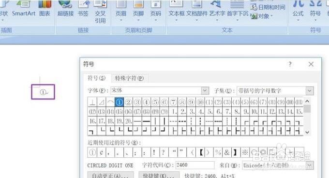This screenshot has height=178, width=329.
Task: Pick recent question mark symbol
Action: 164,152
